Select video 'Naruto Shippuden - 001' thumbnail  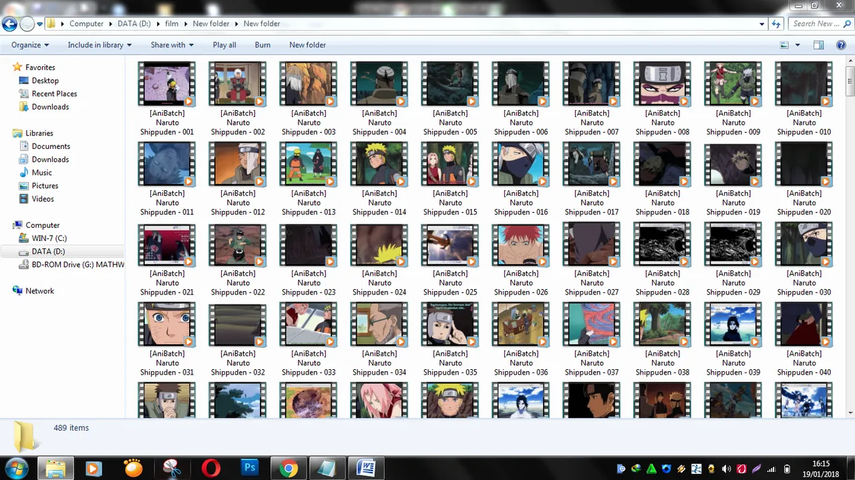point(167,83)
